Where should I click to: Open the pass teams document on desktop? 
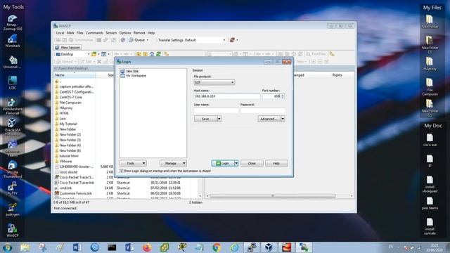pos(430,203)
